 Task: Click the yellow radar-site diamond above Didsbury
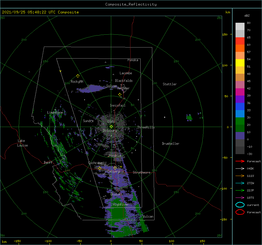click(x=111, y=127)
